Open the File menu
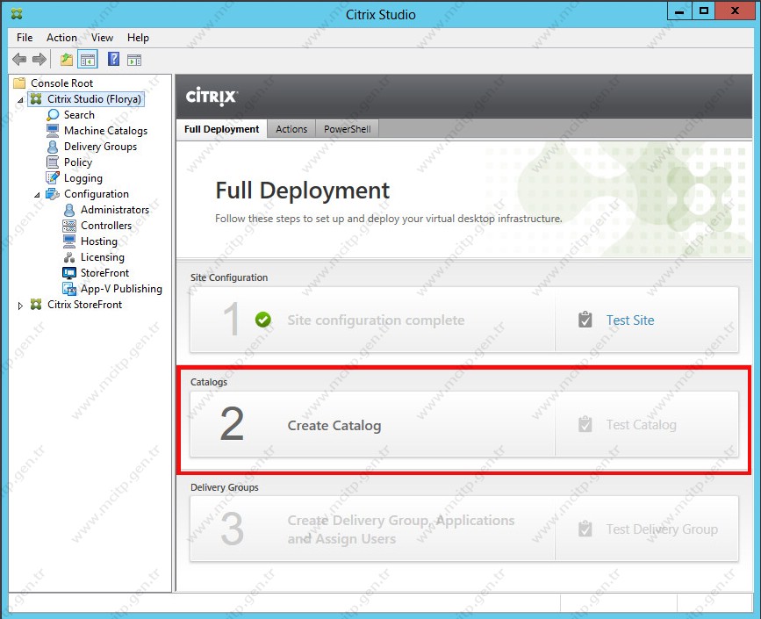 point(25,38)
